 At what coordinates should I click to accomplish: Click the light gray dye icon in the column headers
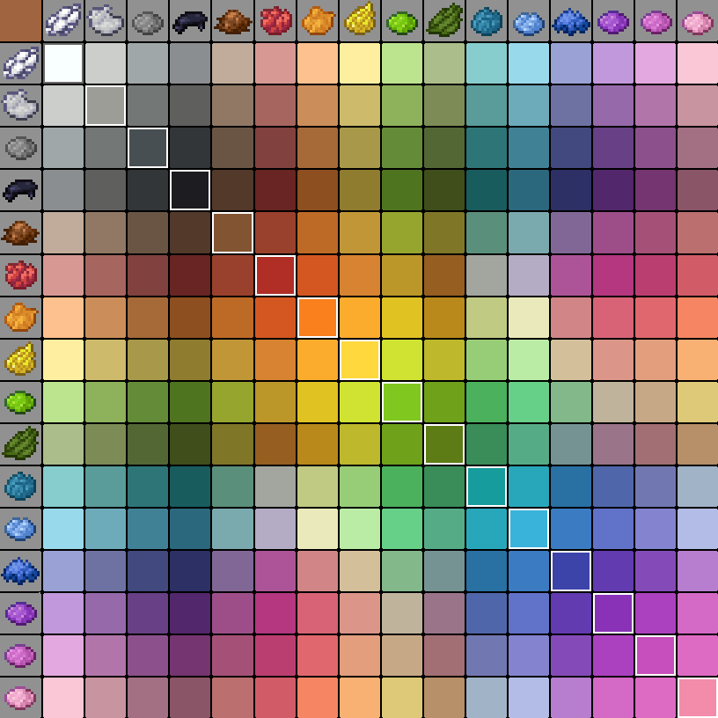coord(106,20)
